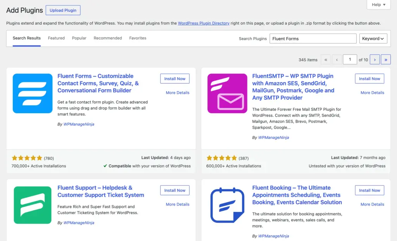Open WPManageNinja author link under Fluent Forms
Viewport: 397px width, 241px height.
tap(79, 124)
